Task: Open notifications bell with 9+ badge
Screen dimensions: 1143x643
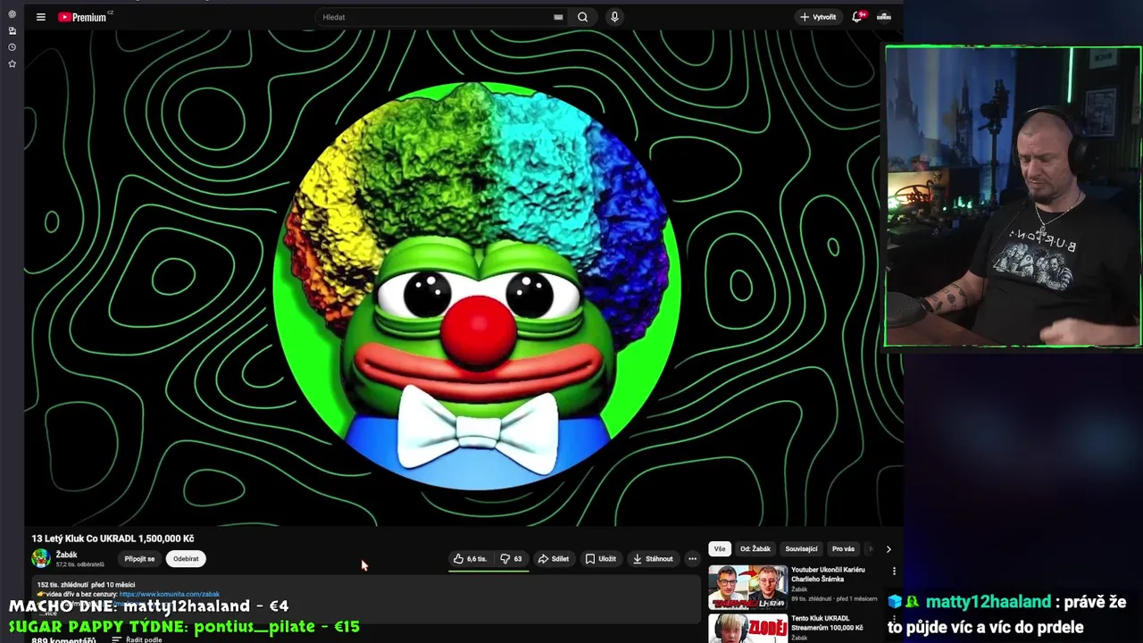Action: (858, 17)
